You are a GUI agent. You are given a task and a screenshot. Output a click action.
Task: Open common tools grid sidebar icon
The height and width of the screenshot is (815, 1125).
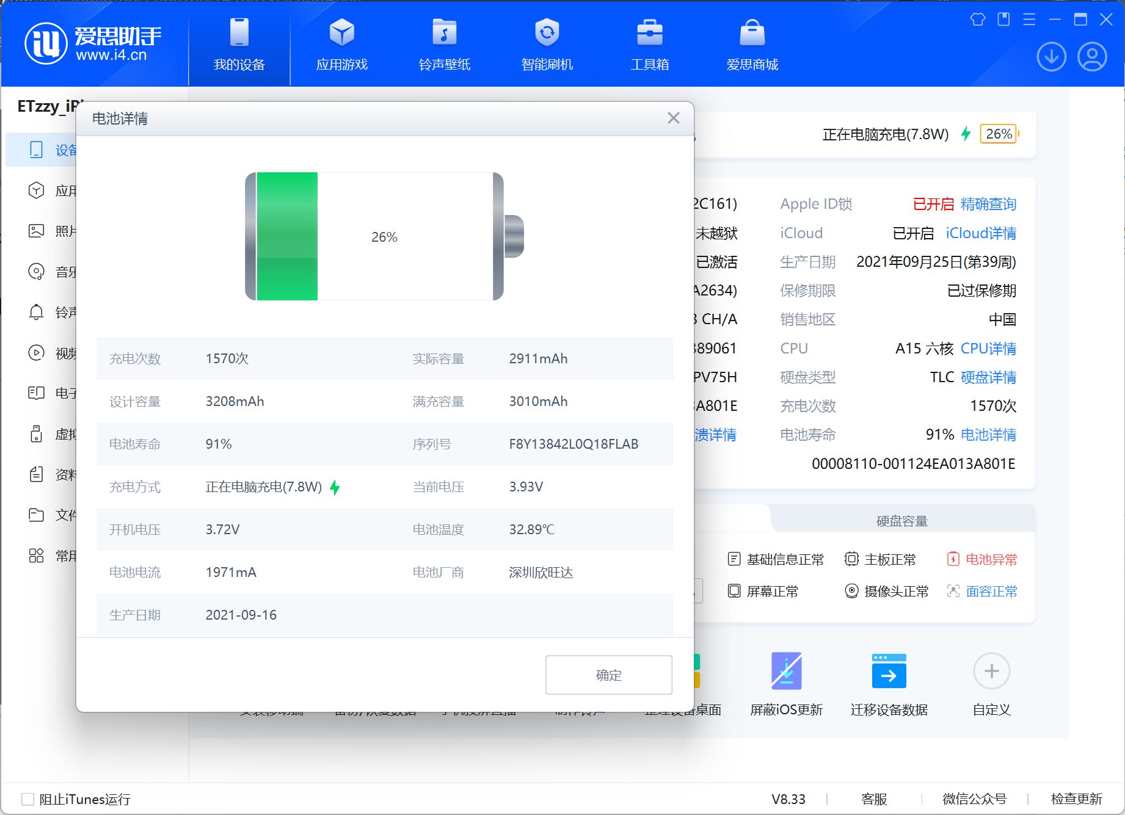pos(36,556)
